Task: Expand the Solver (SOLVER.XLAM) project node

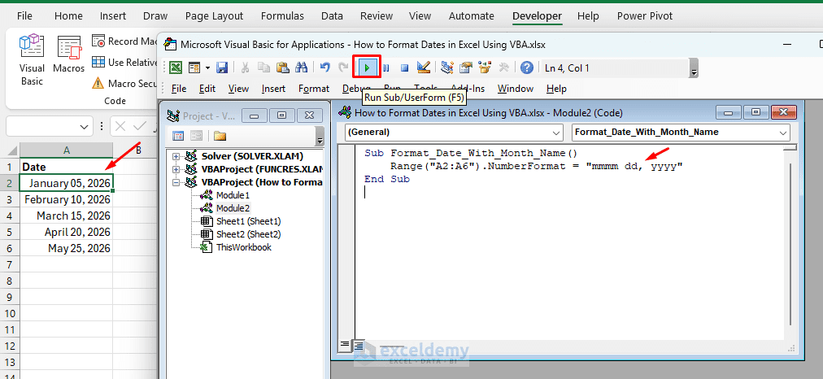Action: 176,156
